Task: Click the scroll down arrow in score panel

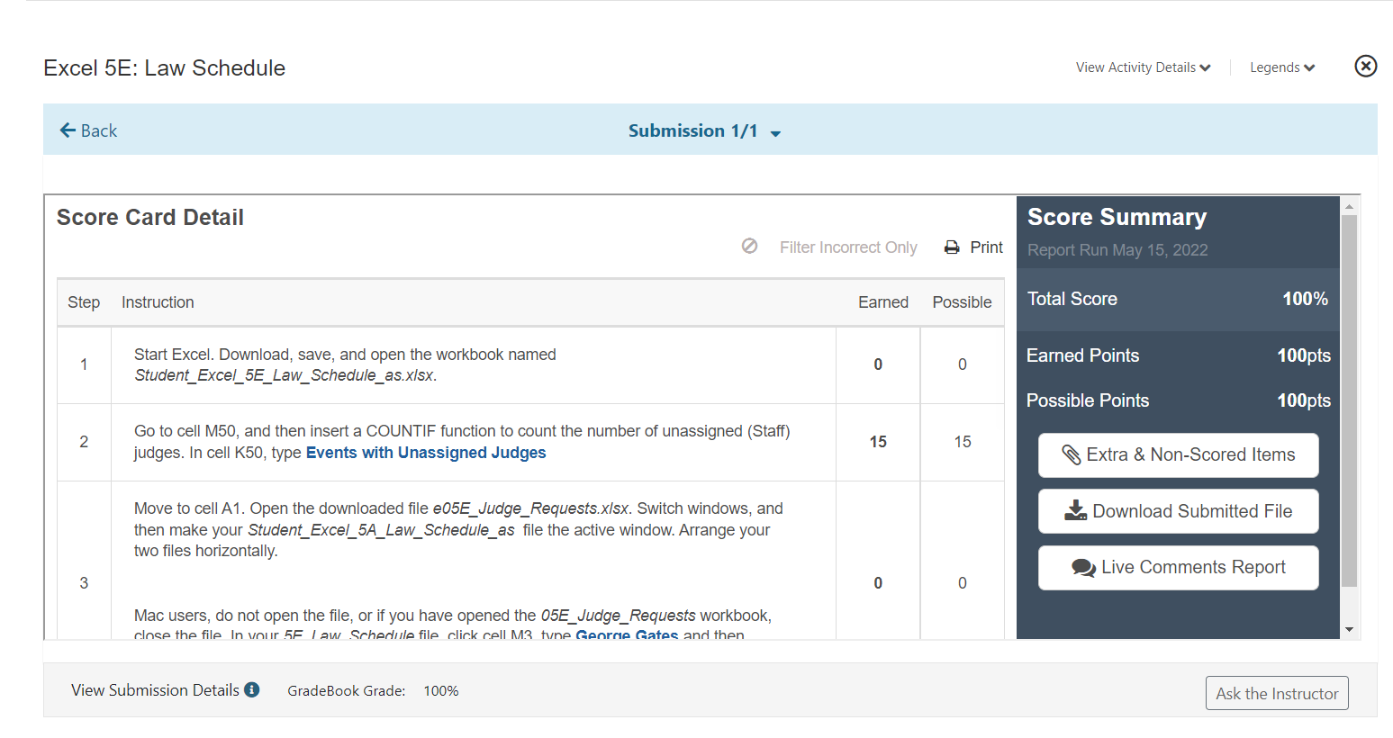Action: coord(1349,629)
